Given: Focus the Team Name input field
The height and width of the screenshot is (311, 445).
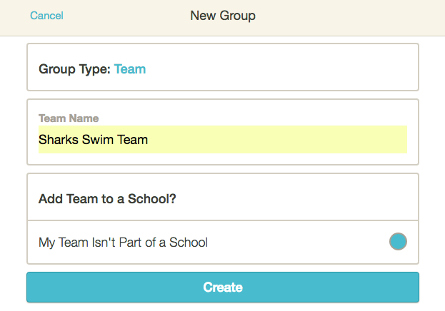Looking at the screenshot, I should pos(223,140).
